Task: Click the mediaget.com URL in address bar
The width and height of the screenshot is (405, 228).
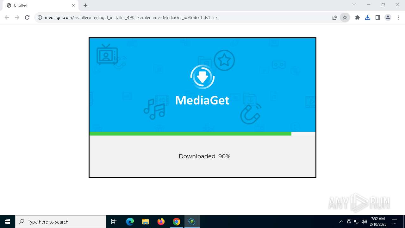Action: tap(132, 17)
